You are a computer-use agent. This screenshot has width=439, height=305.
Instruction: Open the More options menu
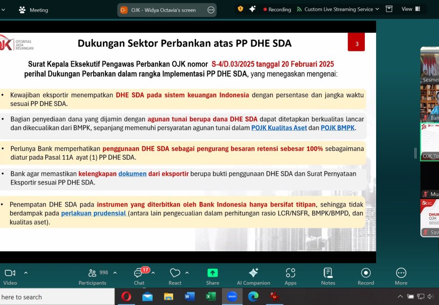coord(401,277)
